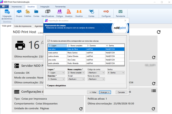The width and height of the screenshot is (172, 114).
Task: Refresh the printers monitoring panel
Action: pos(154,57)
